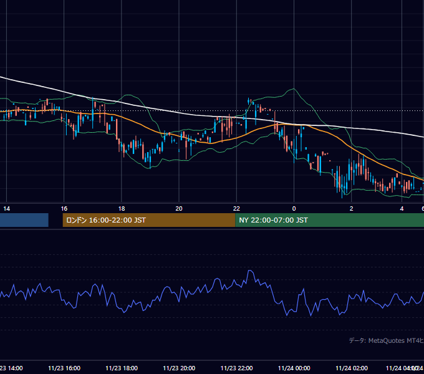Click the unlabeled blue session bar
The height and width of the screenshot is (374, 424).
24,220
